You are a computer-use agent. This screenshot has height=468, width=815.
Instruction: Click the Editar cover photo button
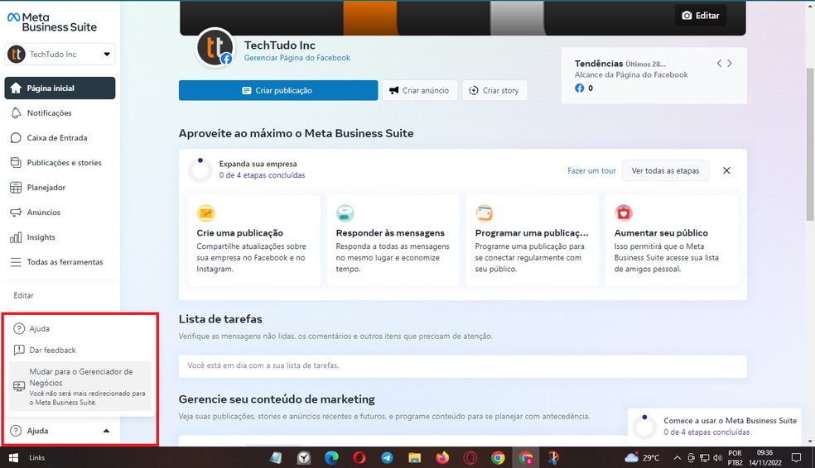701,16
